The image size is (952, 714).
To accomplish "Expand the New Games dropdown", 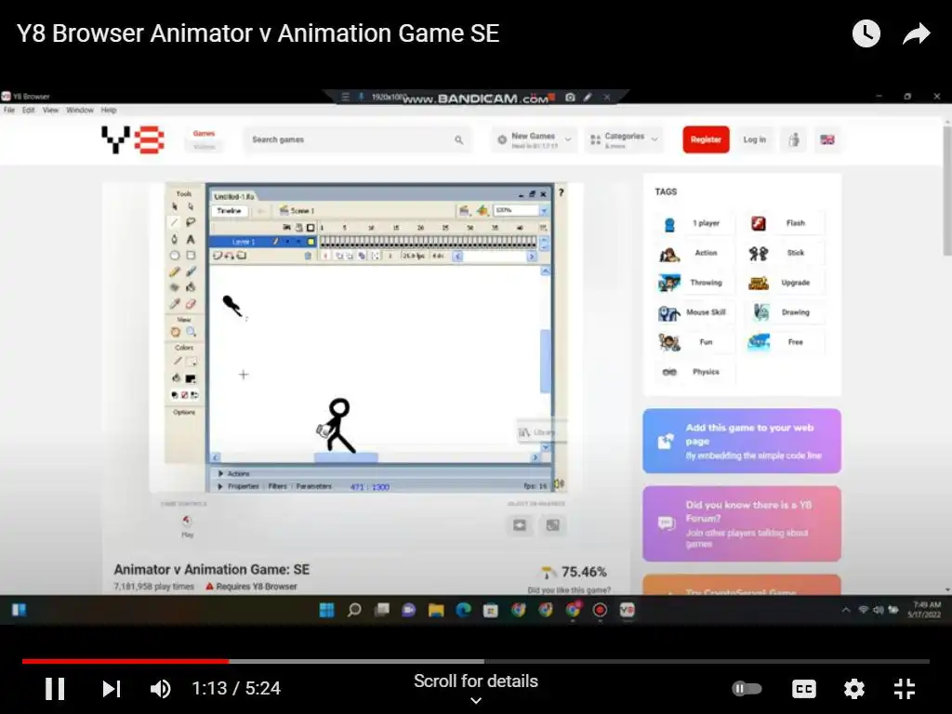I will click(x=535, y=139).
